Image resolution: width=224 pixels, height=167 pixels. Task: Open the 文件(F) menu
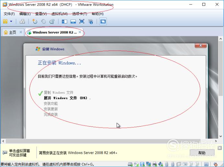9,14
